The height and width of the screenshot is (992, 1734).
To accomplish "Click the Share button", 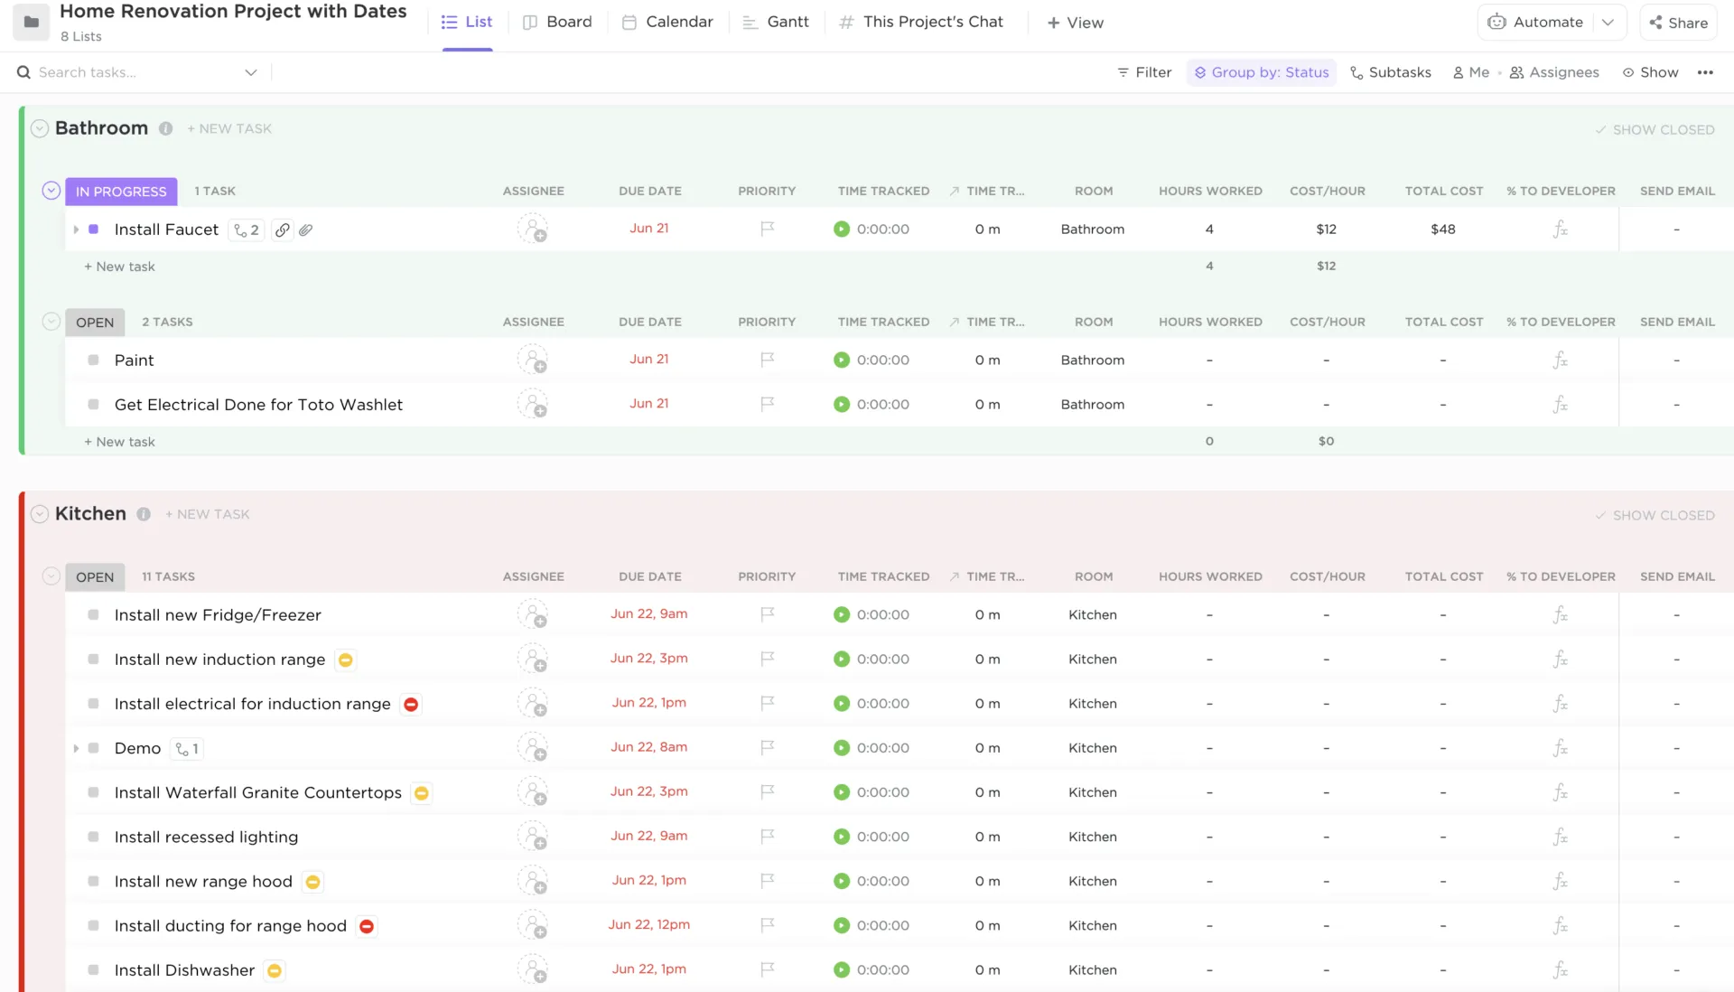I will point(1679,23).
